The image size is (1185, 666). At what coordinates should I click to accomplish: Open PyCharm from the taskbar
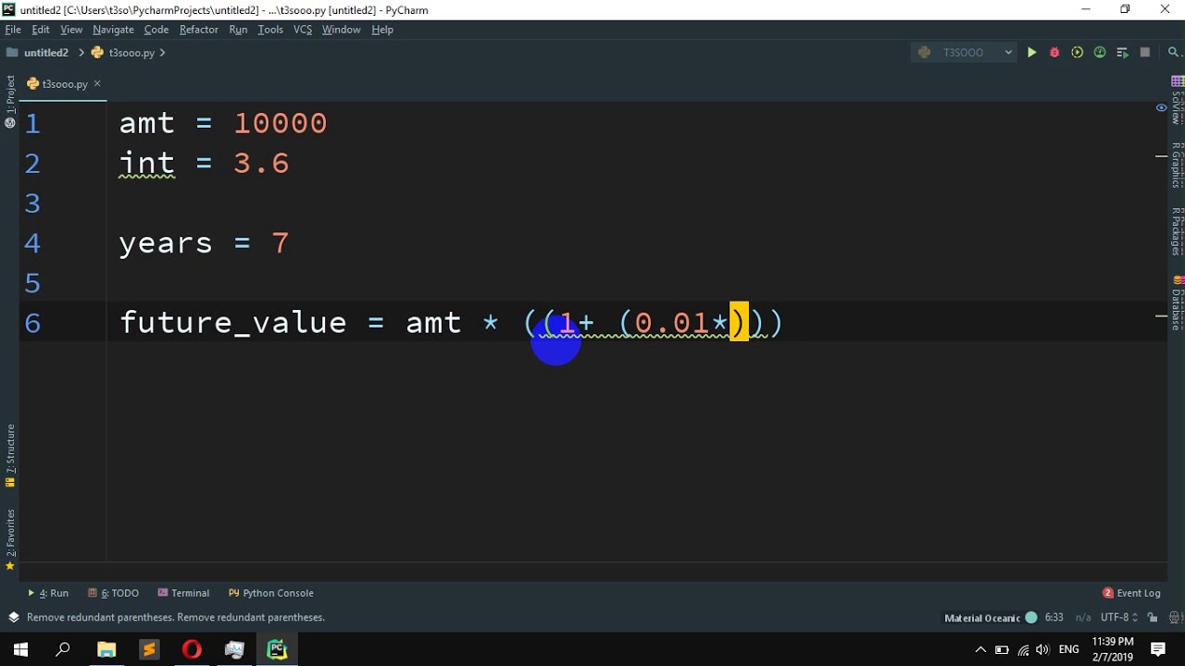click(277, 649)
